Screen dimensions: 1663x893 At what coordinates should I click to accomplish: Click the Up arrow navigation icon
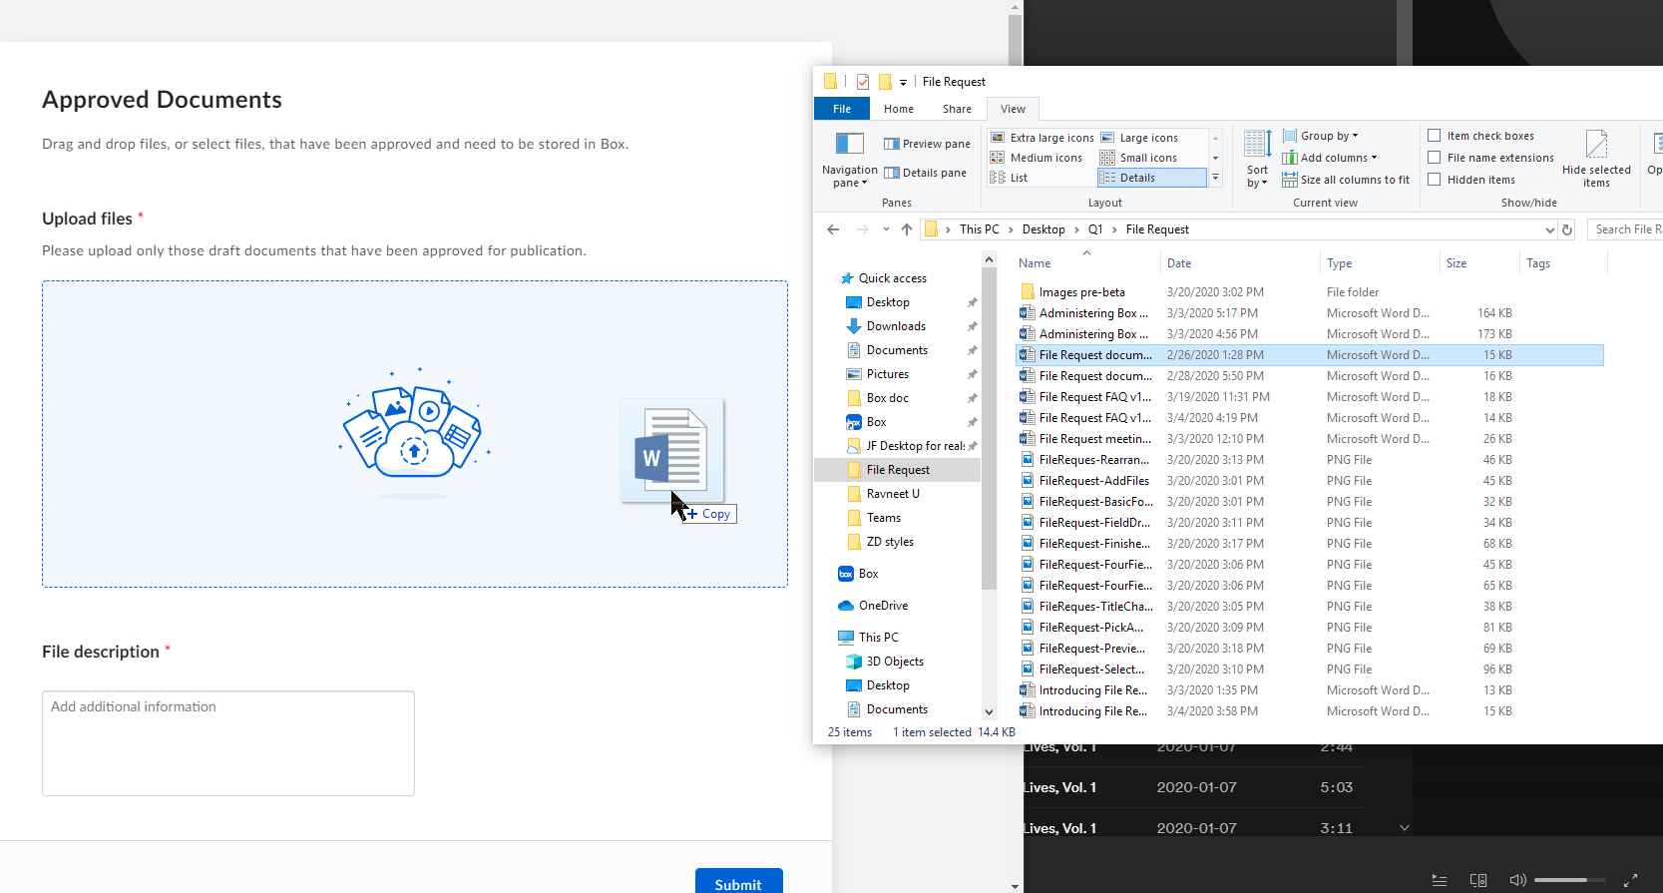907,229
